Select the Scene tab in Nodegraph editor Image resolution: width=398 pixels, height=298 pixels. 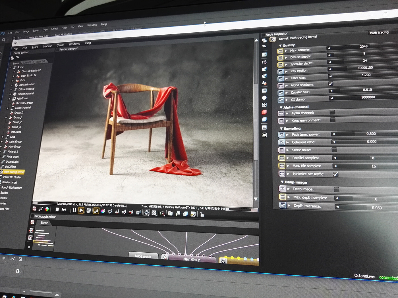pyautogui.click(x=44, y=223)
